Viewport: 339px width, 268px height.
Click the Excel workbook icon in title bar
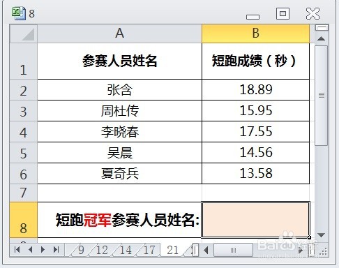click(18, 13)
